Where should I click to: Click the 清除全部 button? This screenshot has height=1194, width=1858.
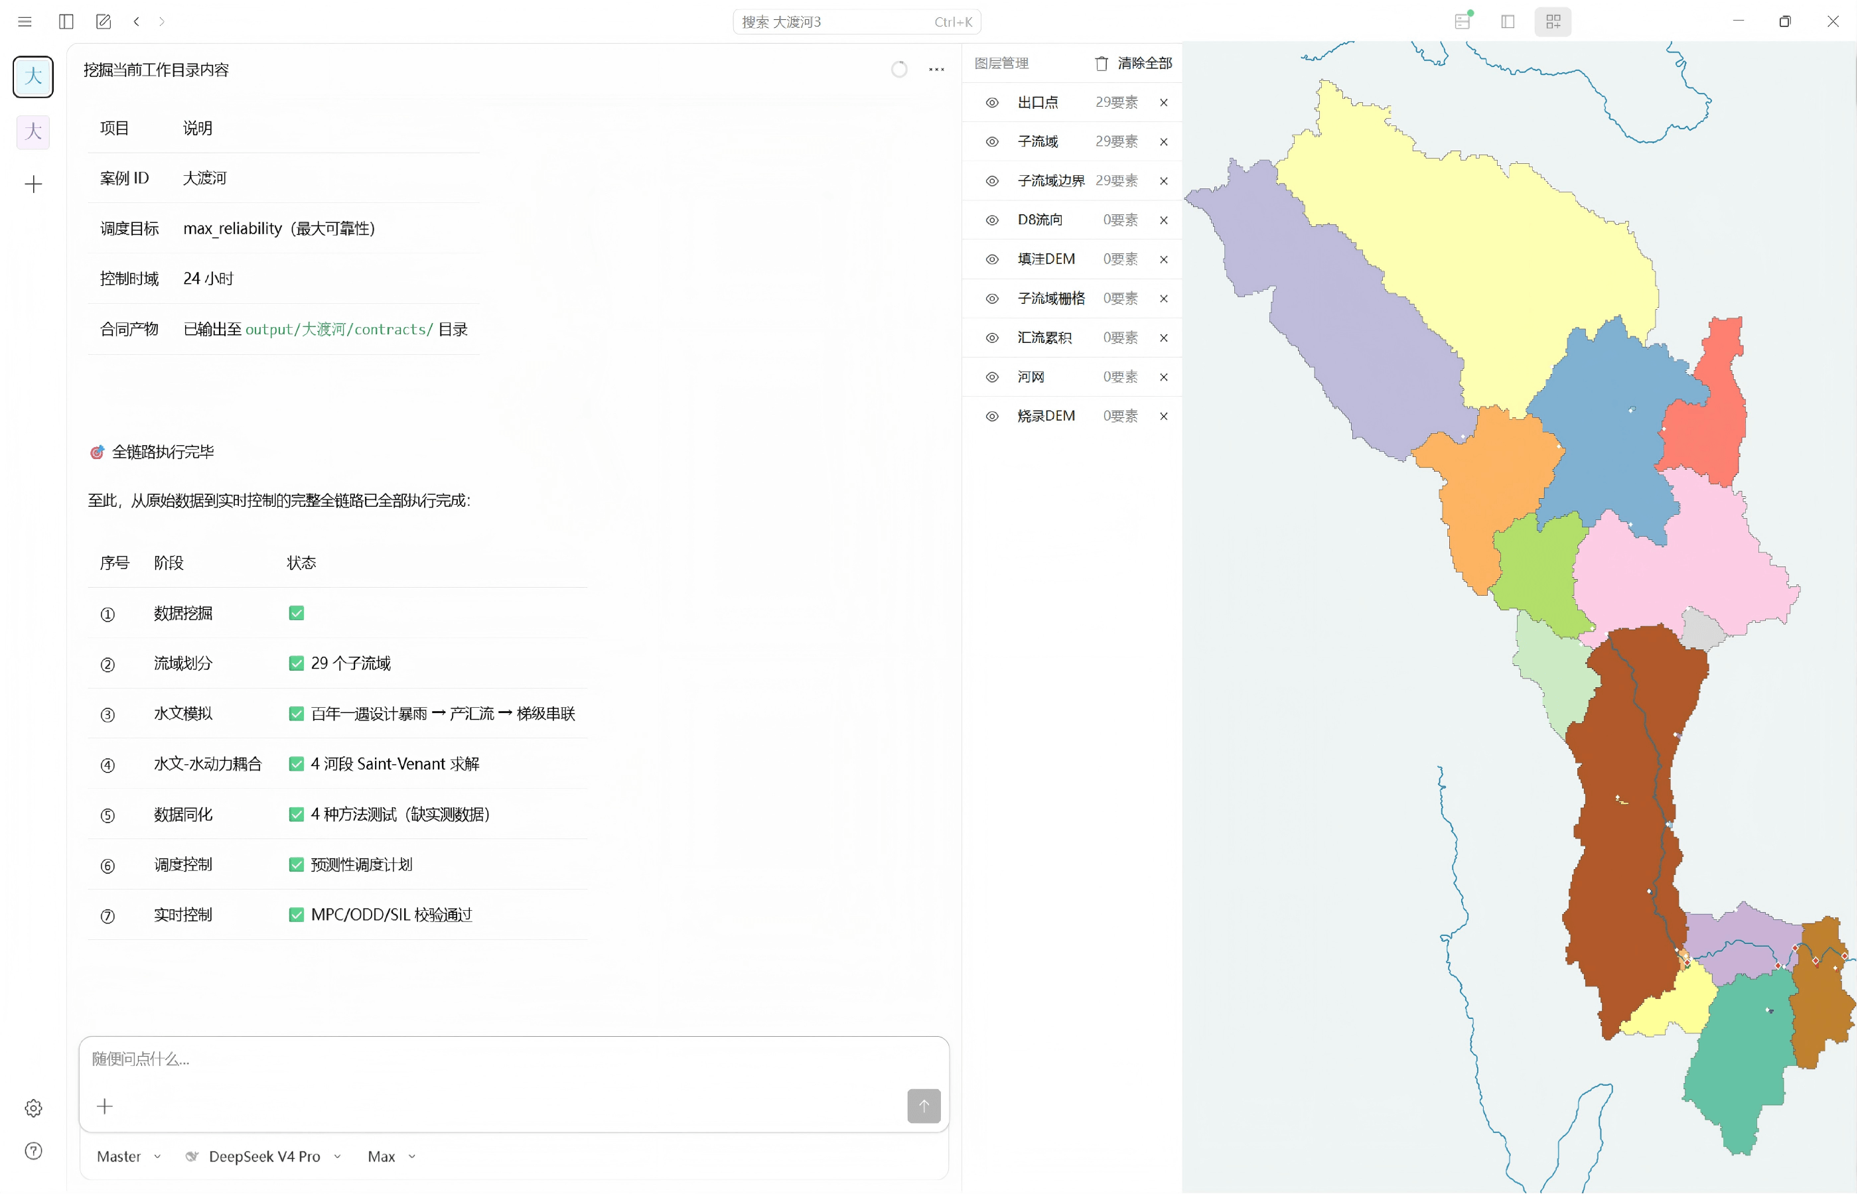coord(1134,64)
